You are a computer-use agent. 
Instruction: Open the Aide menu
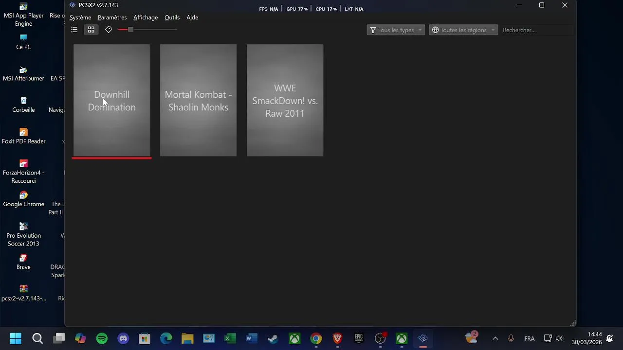pos(192,17)
